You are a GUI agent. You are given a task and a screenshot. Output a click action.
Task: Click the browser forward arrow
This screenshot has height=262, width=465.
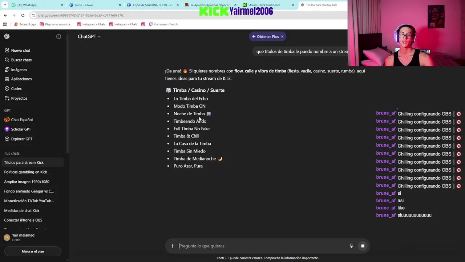point(14,15)
